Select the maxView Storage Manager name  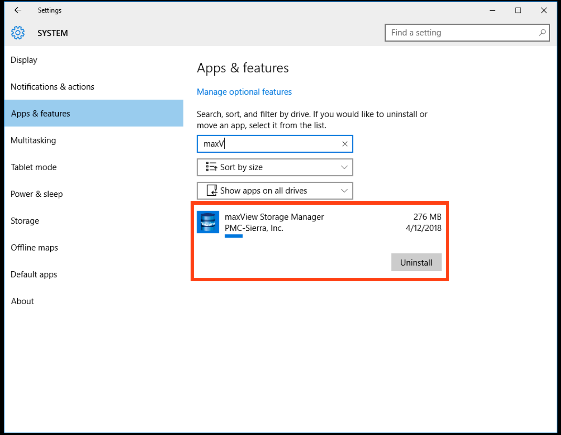click(x=274, y=217)
